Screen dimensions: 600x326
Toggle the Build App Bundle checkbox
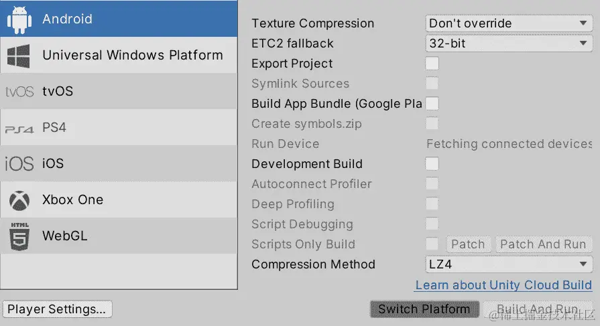click(x=432, y=104)
